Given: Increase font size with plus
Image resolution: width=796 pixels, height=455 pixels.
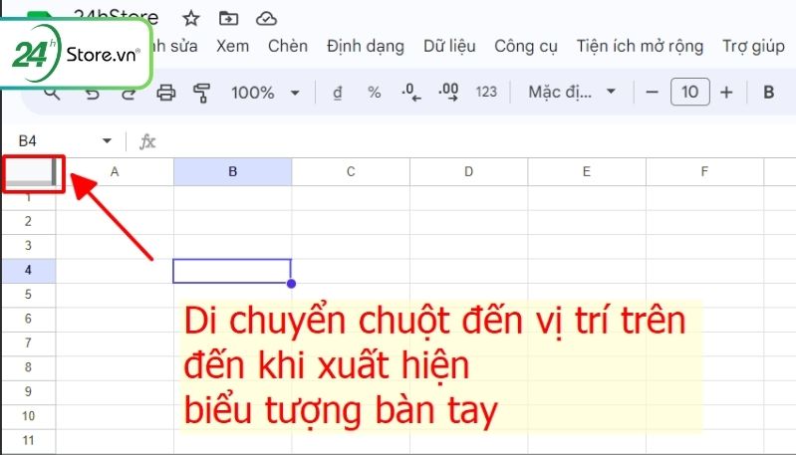Looking at the screenshot, I should 726,93.
